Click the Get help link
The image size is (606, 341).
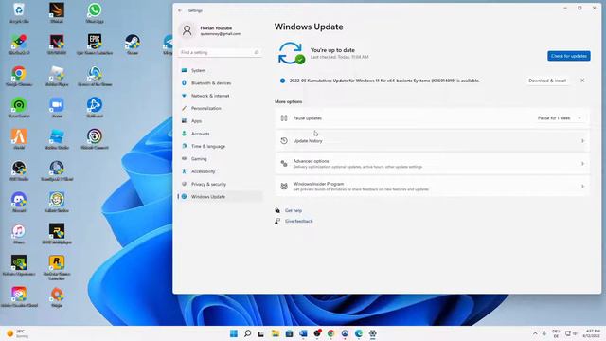coord(294,210)
